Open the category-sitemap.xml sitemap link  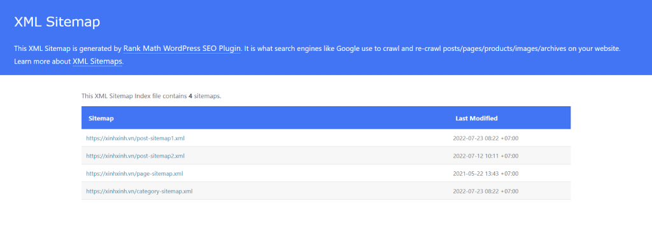click(139, 192)
